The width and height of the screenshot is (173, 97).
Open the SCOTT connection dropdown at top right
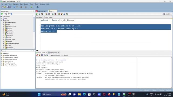(x=167, y=14)
